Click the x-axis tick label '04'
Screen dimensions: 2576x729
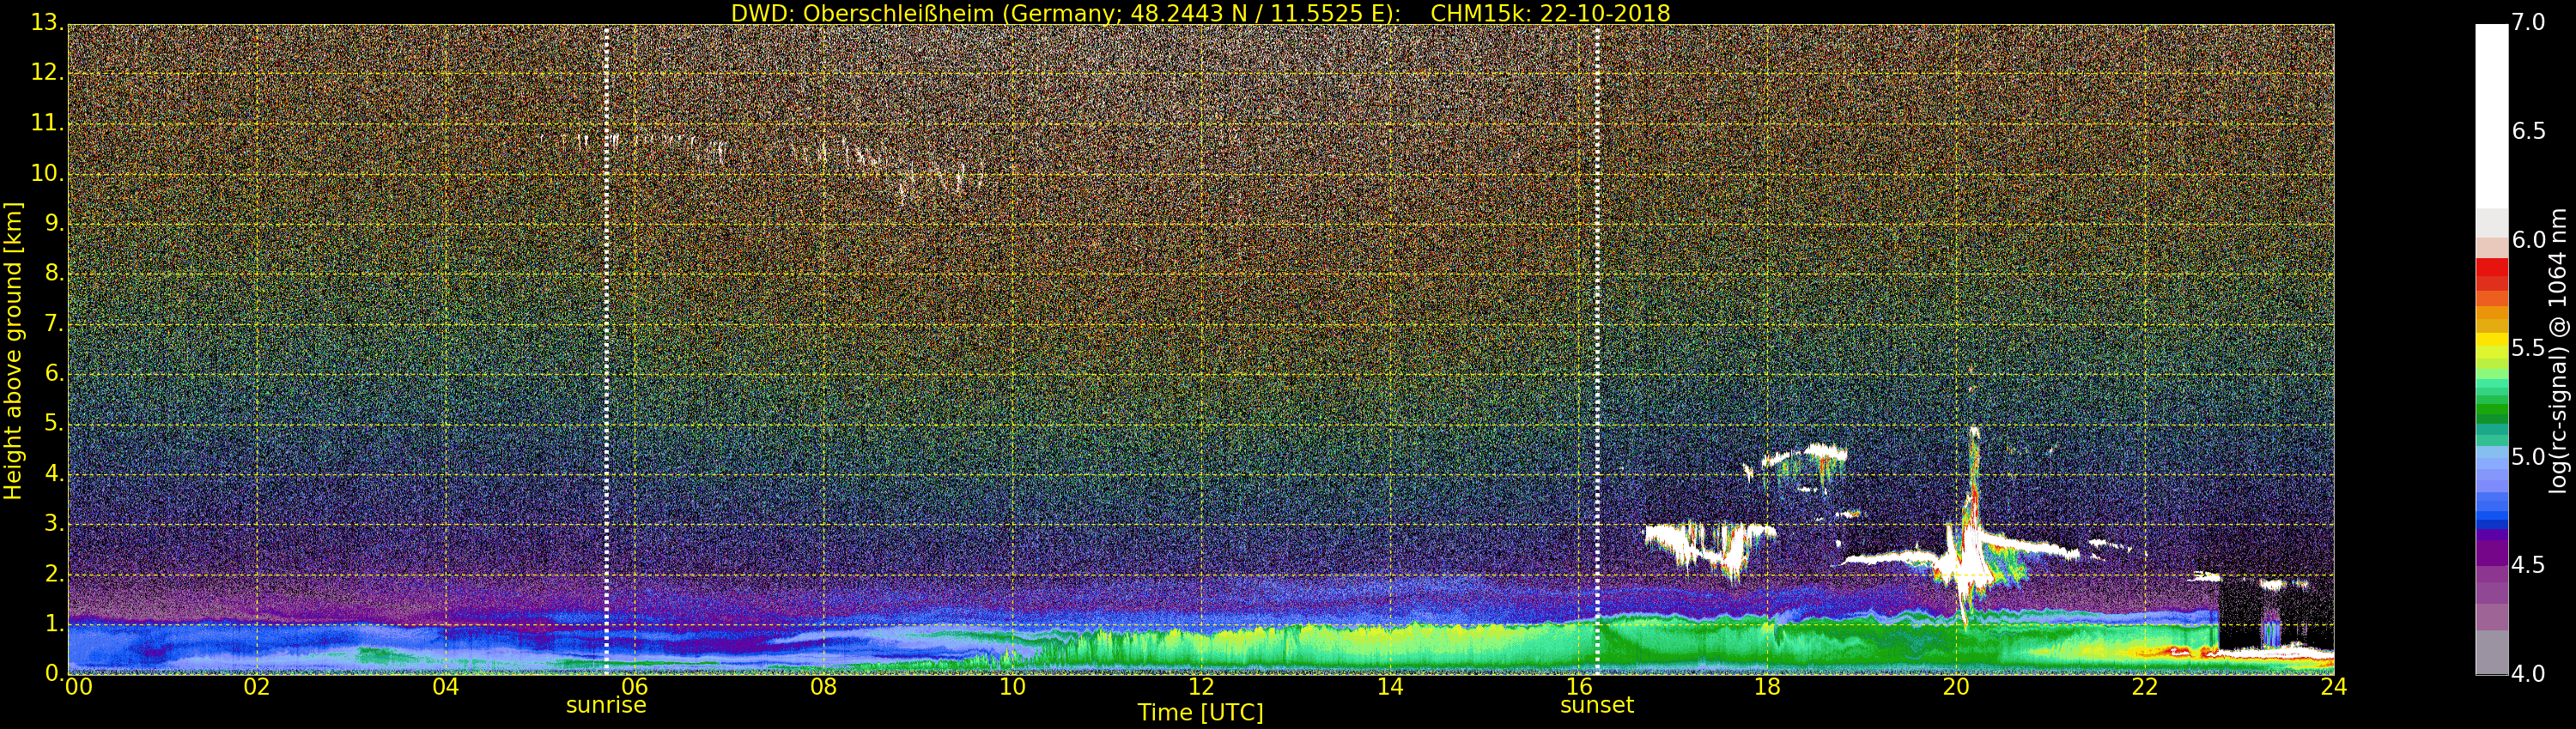[x=446, y=687]
